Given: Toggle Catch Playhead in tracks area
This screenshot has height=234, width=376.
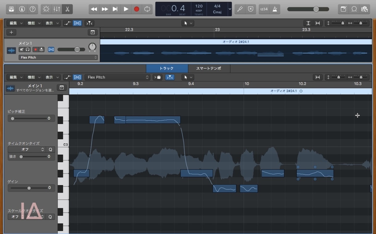Looking at the screenshot, I should tap(90, 23).
